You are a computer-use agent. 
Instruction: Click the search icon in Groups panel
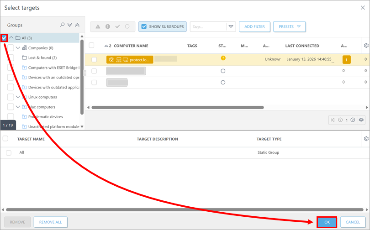pos(63,25)
